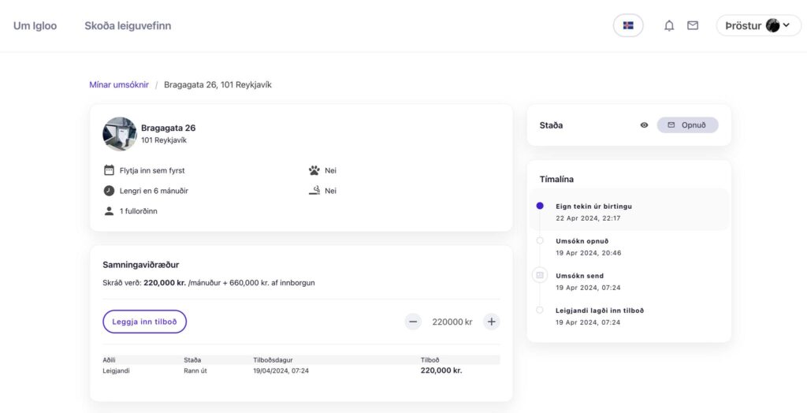Toggle the eye icon next to Staða

click(x=644, y=125)
